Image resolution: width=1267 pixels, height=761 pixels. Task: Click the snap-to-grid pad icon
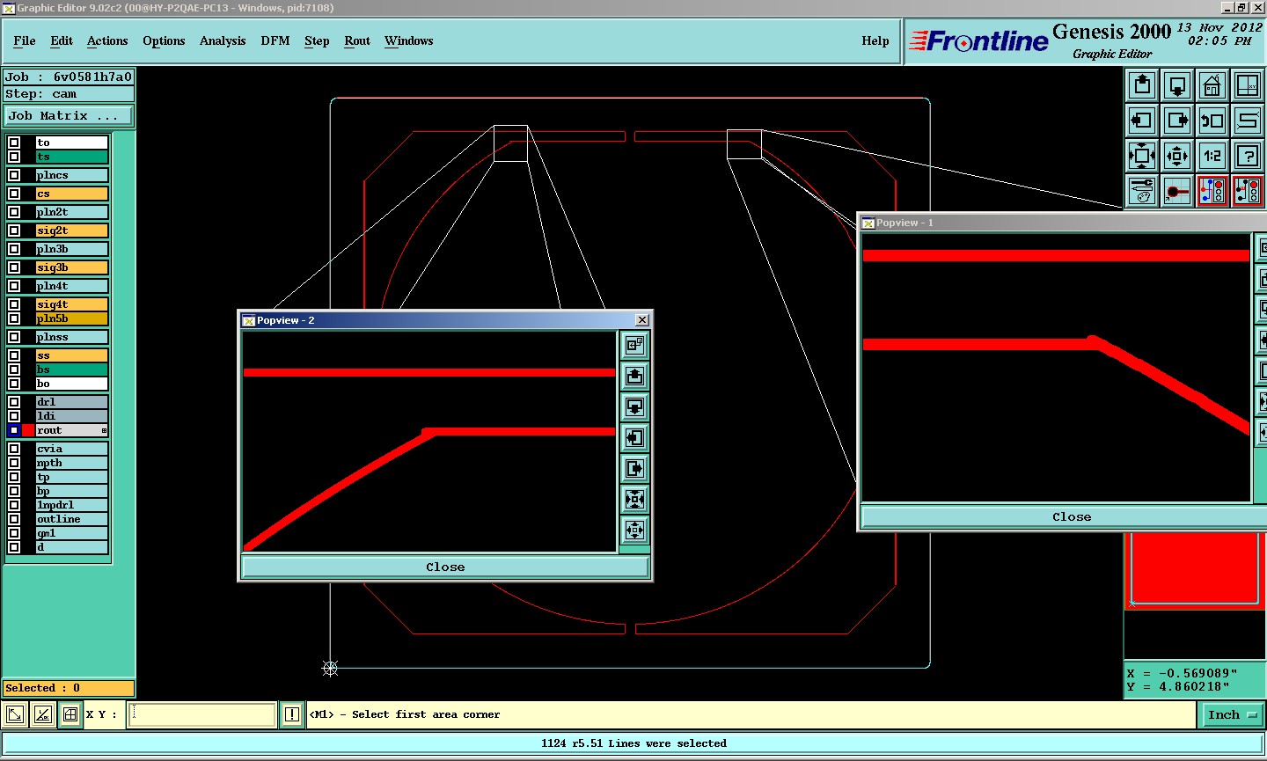(1177, 191)
